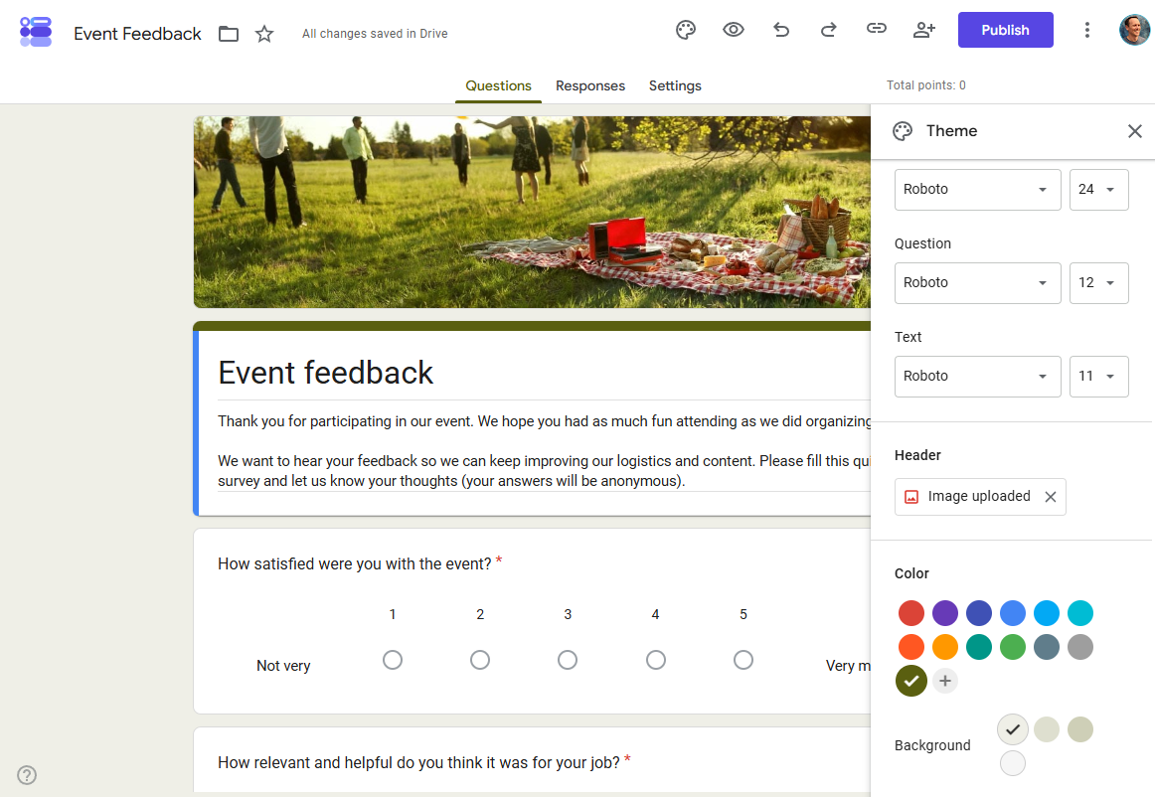Open help question mark icon
The height and width of the screenshot is (797, 1155).
click(x=27, y=775)
